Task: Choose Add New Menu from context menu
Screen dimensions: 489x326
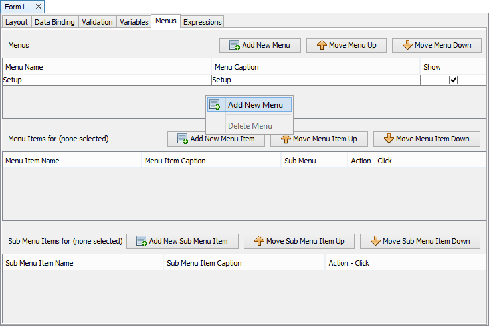Action: 254,104
